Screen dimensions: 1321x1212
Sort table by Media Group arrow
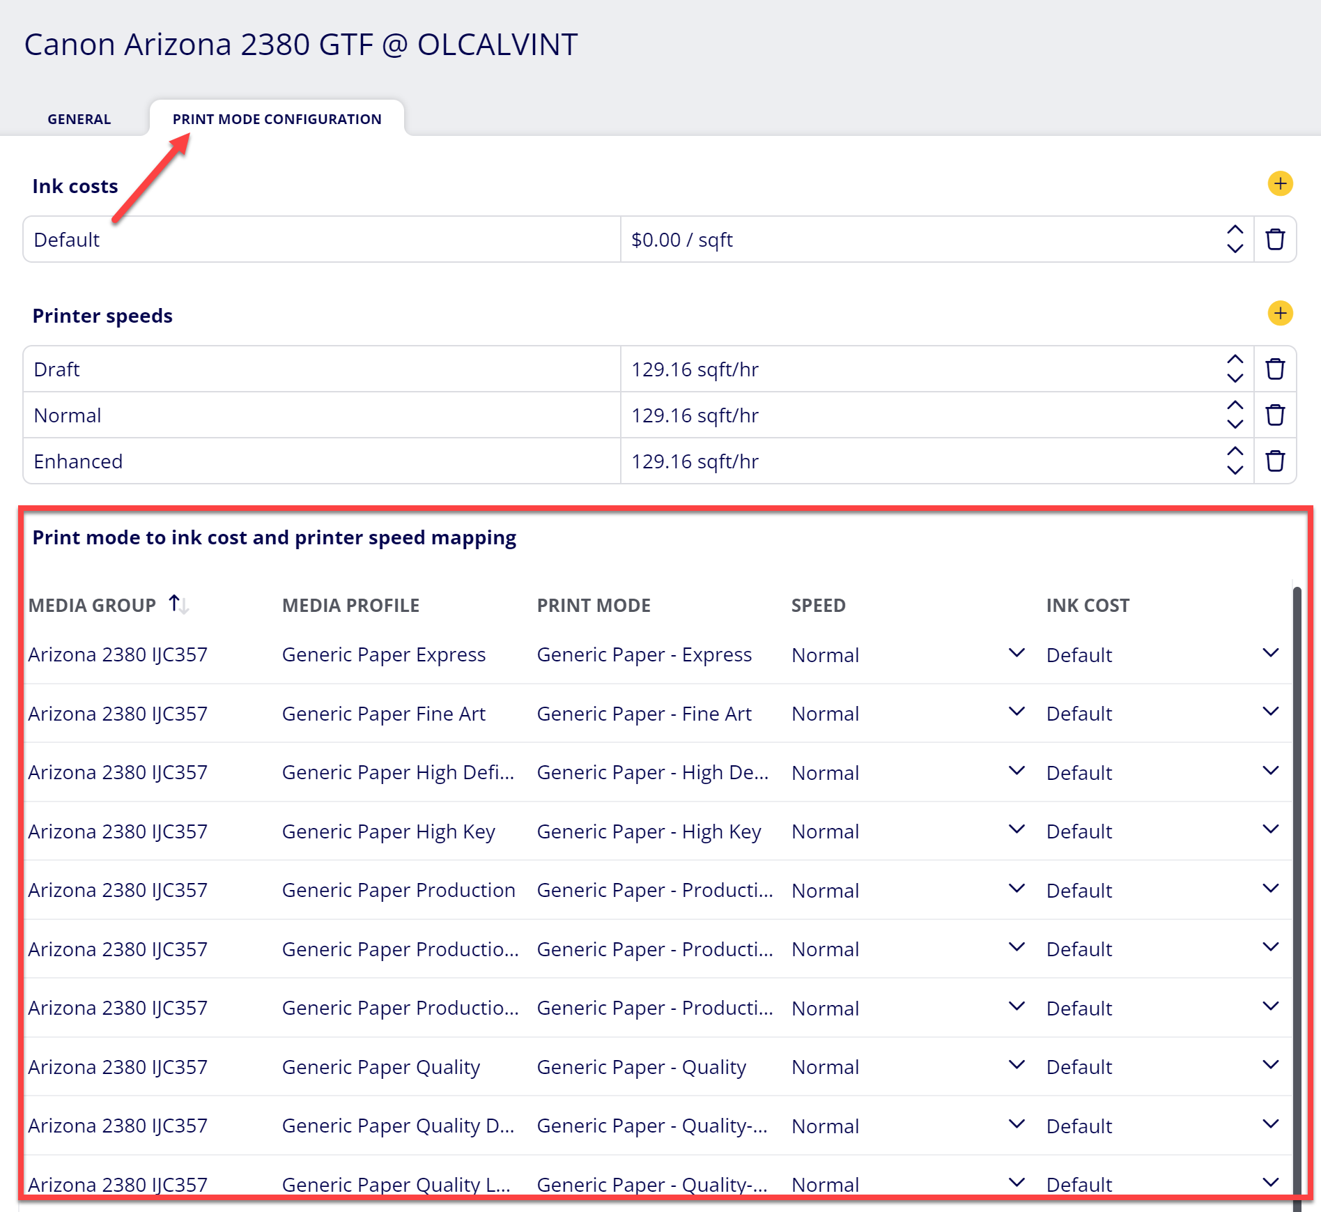178,604
